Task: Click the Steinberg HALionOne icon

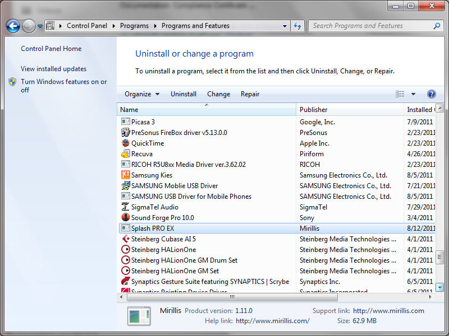Action: pos(125,249)
